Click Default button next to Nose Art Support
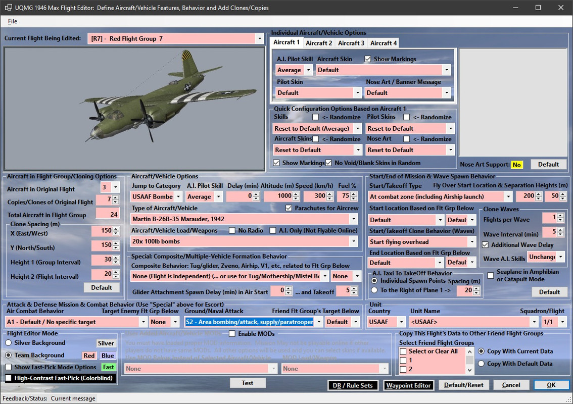 pyautogui.click(x=548, y=164)
